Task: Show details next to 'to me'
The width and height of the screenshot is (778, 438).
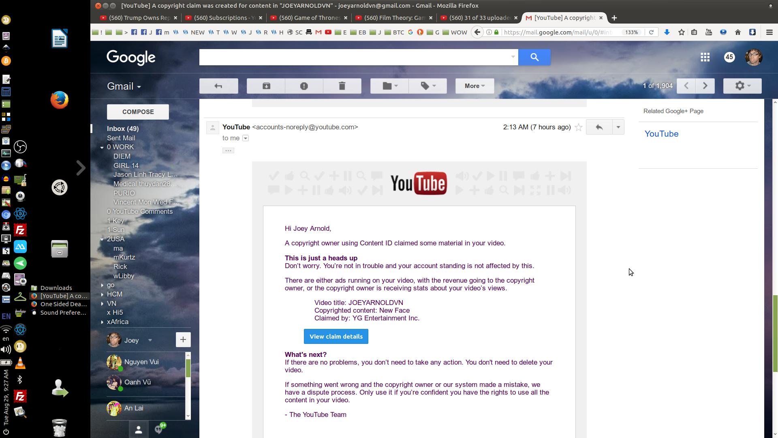Action: (245, 138)
